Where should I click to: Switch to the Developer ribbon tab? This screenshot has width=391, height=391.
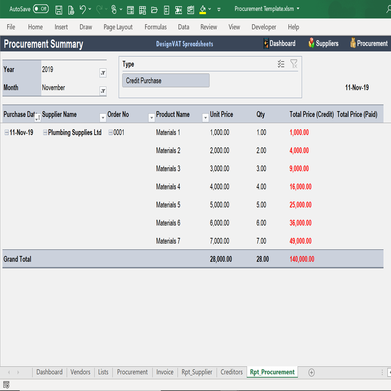264,27
